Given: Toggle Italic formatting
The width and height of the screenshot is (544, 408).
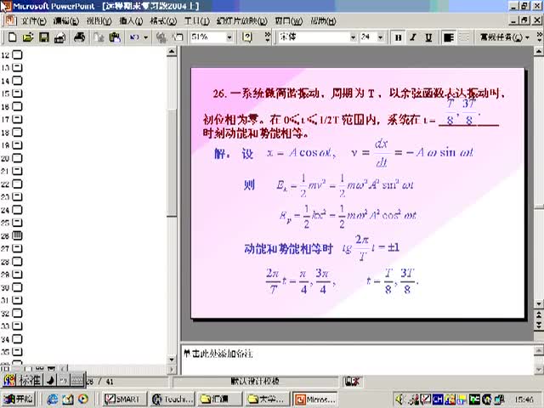Looking at the screenshot, I should point(413,37).
